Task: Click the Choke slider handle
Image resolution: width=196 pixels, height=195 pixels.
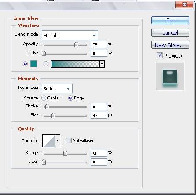Action: [x=47, y=107]
